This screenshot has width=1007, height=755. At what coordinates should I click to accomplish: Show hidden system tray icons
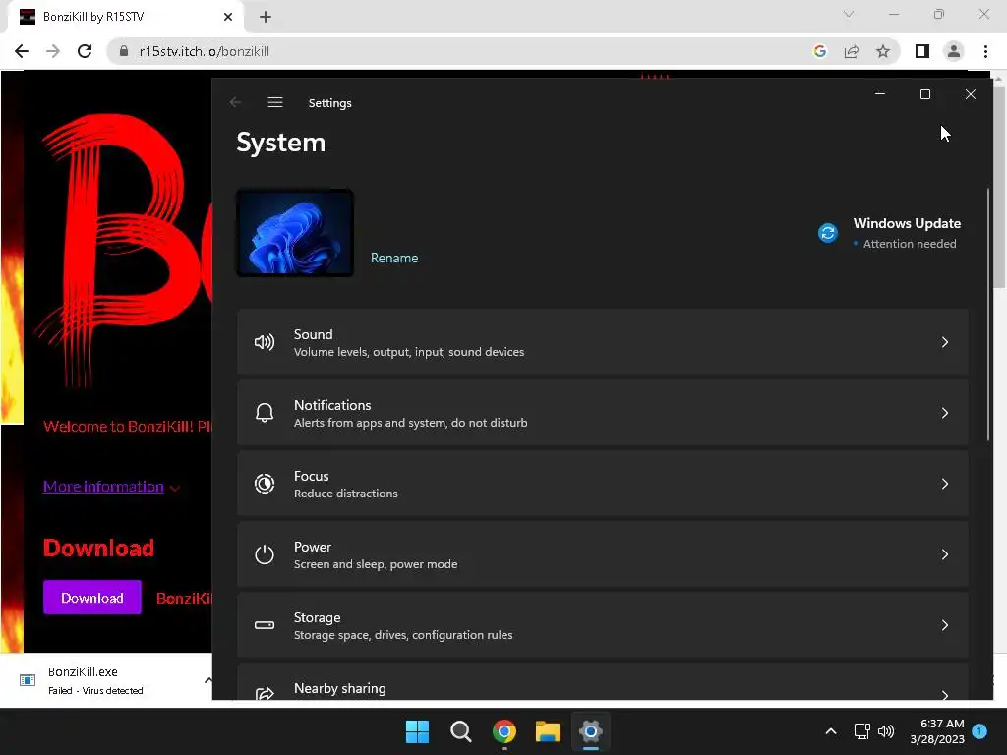pos(830,731)
